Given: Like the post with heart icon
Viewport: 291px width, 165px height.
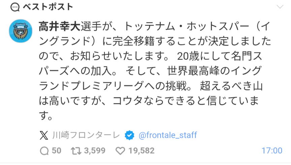Looking at the screenshot, I should coord(121,151).
